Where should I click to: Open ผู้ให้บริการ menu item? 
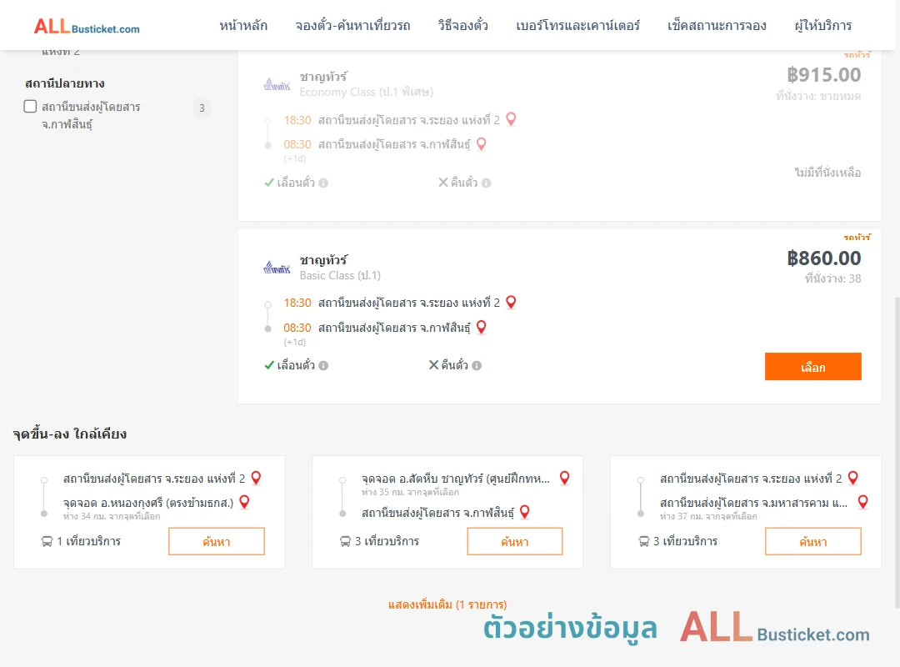[x=822, y=26]
